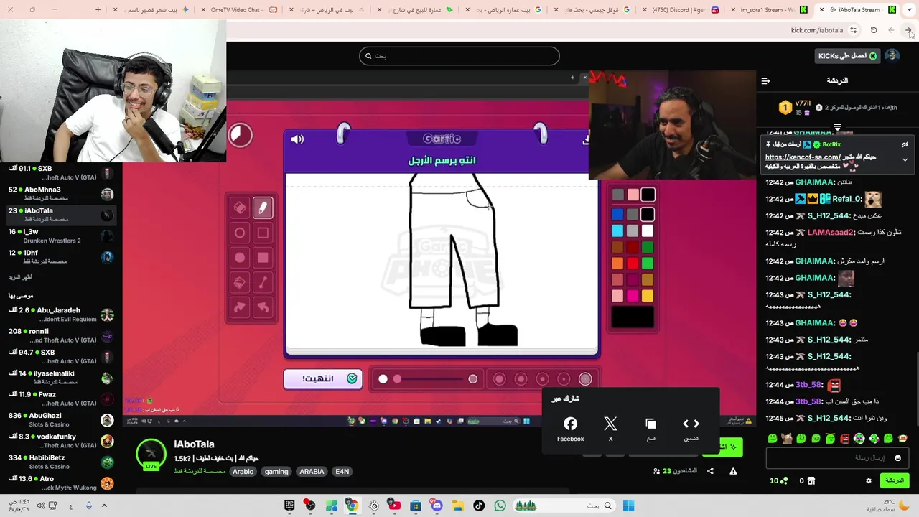Click the Gartic round timer icon
Image resolution: width=919 pixels, height=517 pixels.
click(x=241, y=135)
